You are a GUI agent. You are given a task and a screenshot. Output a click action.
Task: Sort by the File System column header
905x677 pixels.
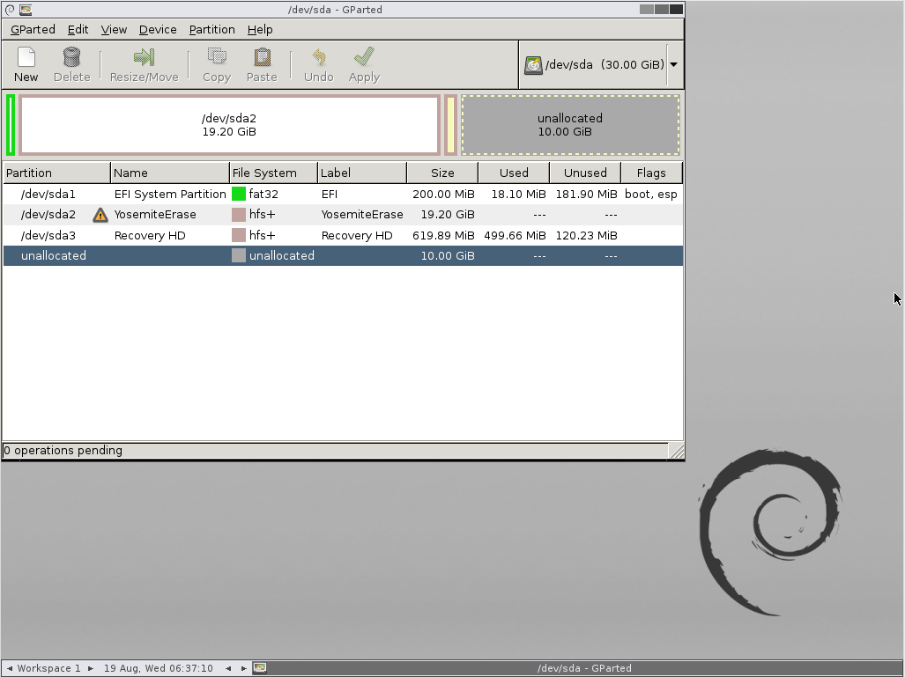pyautogui.click(x=263, y=173)
